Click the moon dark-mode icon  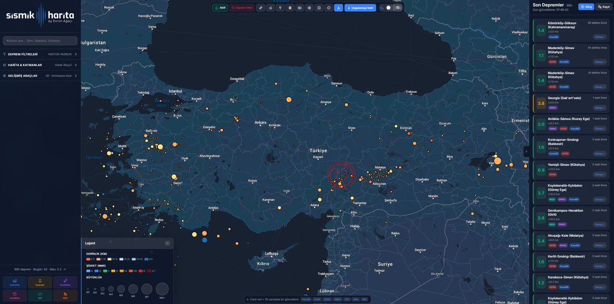[x=382, y=8]
